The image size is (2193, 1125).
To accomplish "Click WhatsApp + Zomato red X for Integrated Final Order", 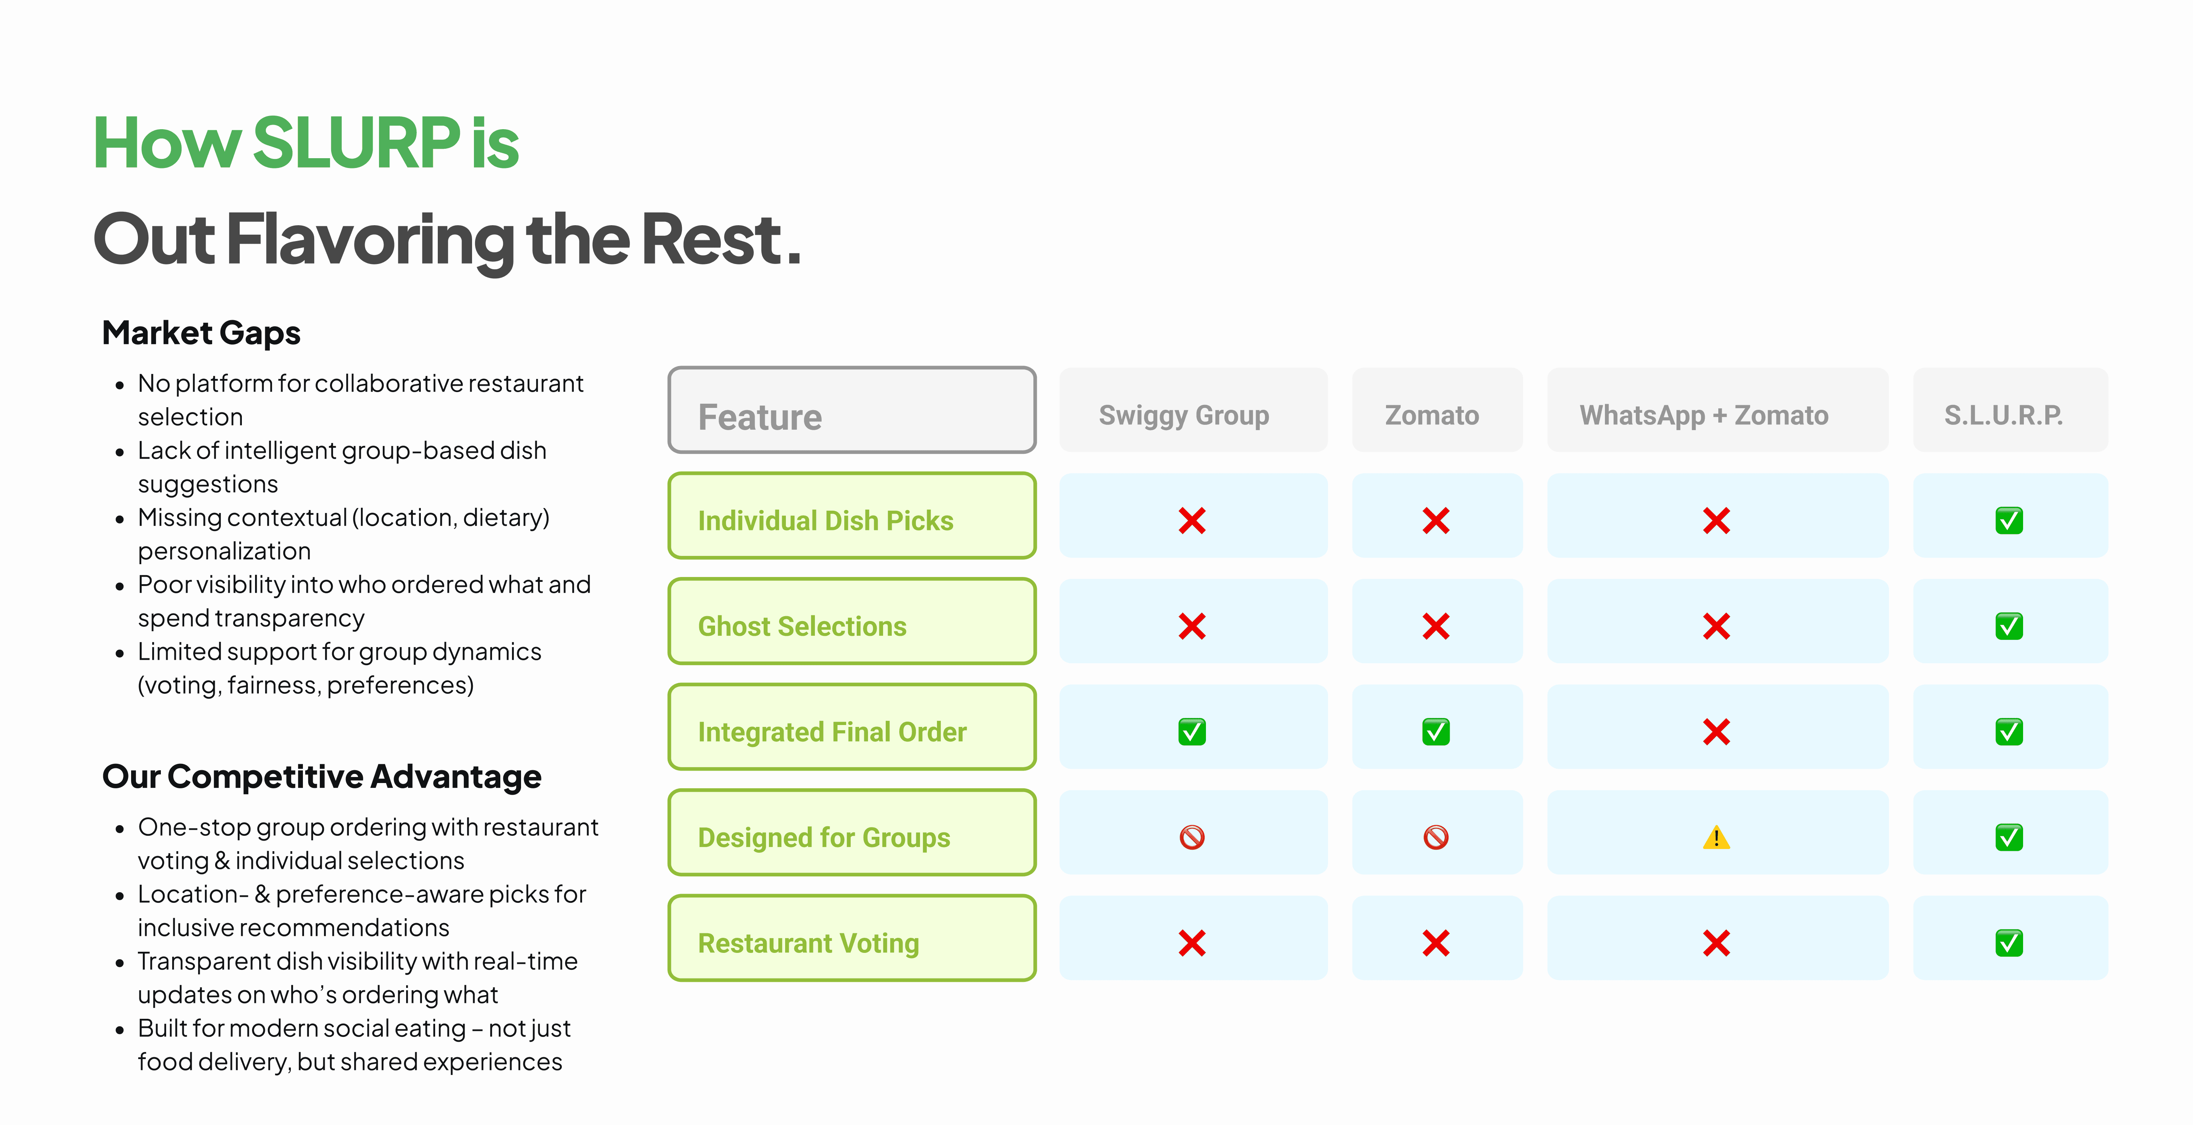I will (1716, 731).
